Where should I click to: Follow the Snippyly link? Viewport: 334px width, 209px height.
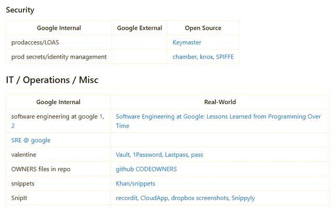pyautogui.click(x=243, y=198)
